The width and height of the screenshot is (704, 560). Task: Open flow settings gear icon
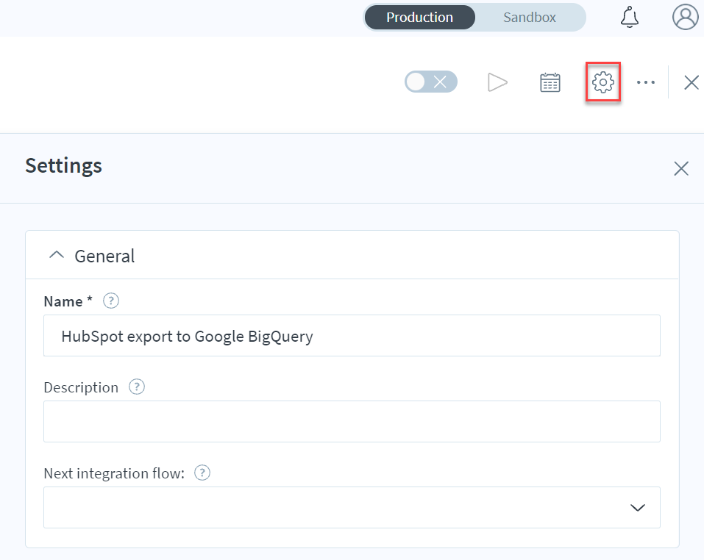pos(603,82)
